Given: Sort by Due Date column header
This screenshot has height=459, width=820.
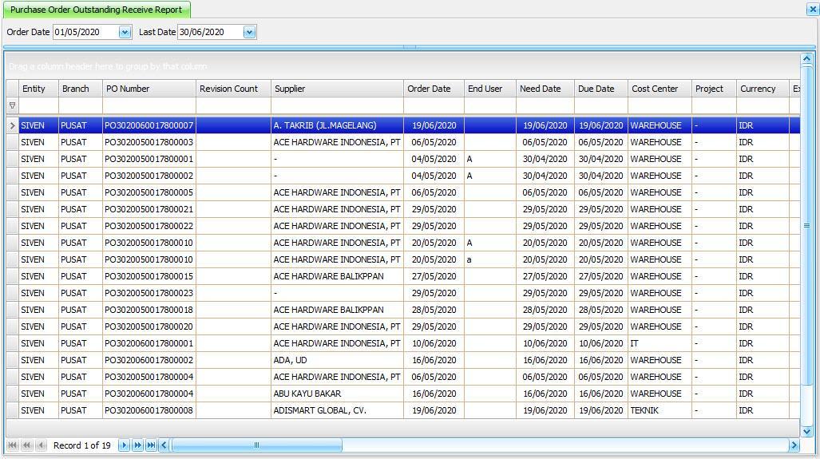Looking at the screenshot, I should click(601, 89).
